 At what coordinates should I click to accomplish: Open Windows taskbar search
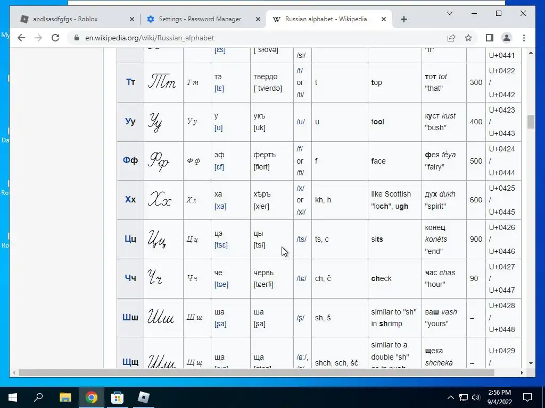(x=38, y=397)
